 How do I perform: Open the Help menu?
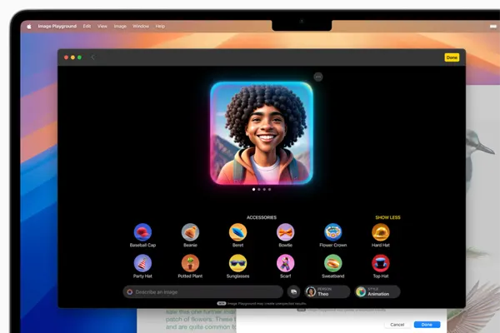[160, 26]
